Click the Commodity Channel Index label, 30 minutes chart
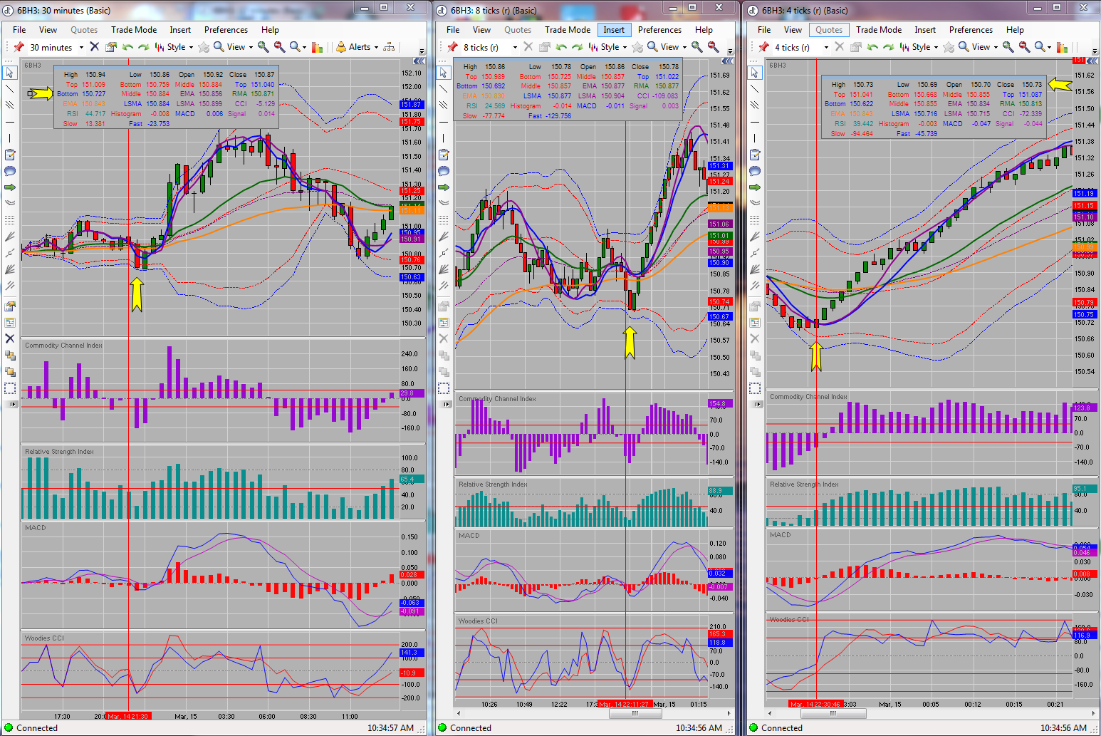1101x736 pixels. click(x=64, y=346)
